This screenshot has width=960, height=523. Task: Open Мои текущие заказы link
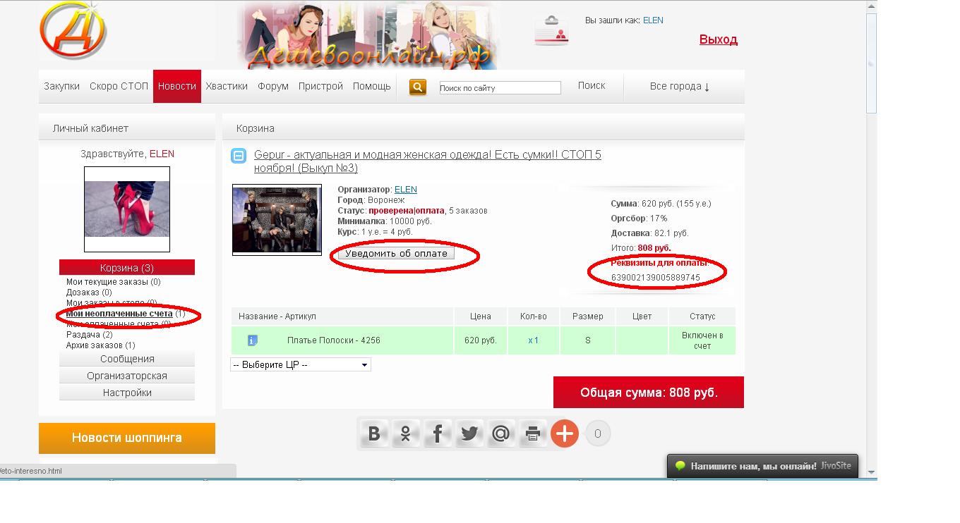click(x=114, y=282)
